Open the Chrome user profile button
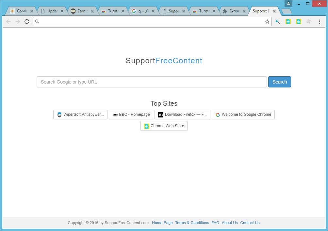The width and height of the screenshot is (328, 231). (288, 3)
